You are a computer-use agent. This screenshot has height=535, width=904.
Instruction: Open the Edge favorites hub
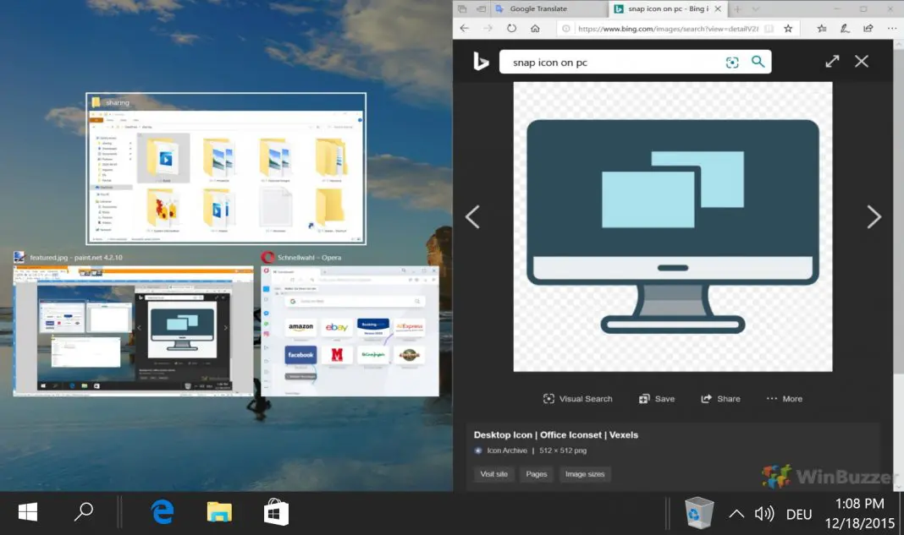click(822, 28)
